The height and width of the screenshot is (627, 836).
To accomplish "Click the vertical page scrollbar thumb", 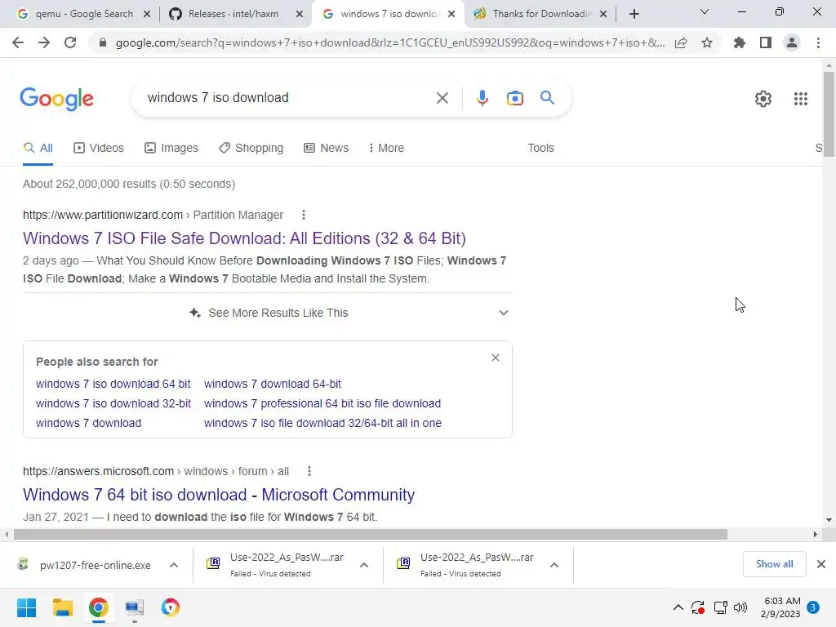I will pos(829,114).
